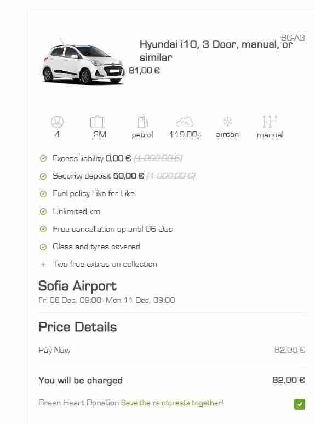Click the checkmark icon beside Unlimited km

pos(43,211)
